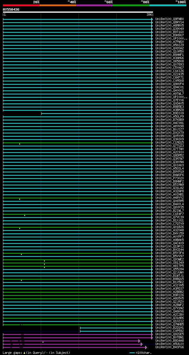The image size is (189, 355).
Task: Click the gap marker beneath the Q93WE2 bar
Action: point(44,261)
